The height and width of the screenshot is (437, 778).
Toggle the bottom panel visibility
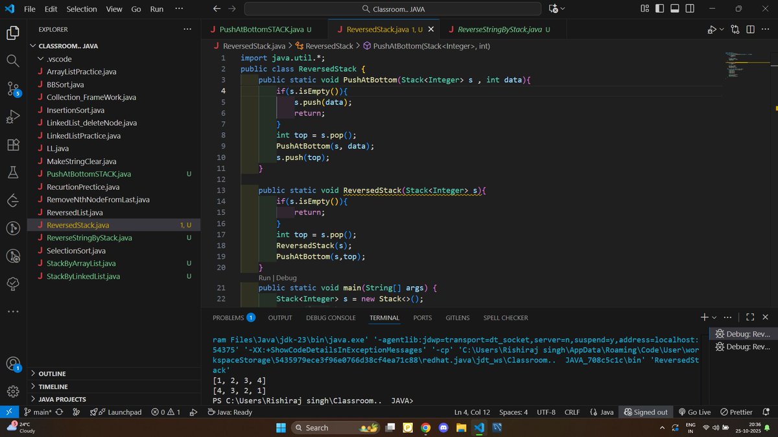click(675, 8)
